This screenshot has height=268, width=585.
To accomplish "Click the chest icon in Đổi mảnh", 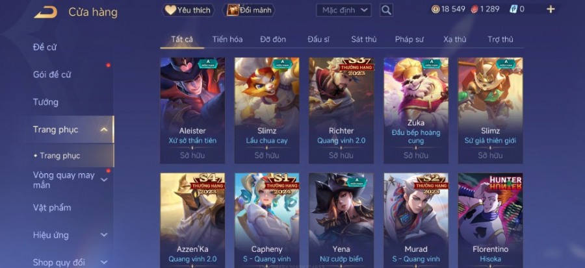I will pos(233,10).
